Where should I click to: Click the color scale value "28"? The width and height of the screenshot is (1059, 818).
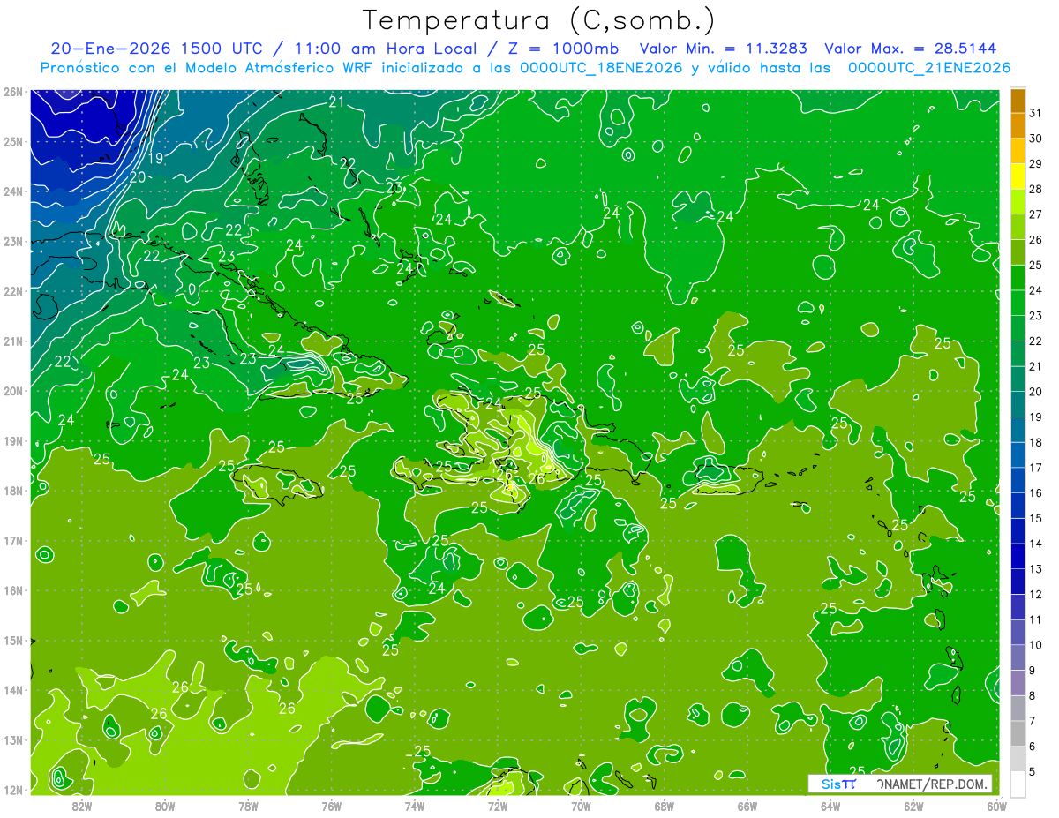(1035, 190)
